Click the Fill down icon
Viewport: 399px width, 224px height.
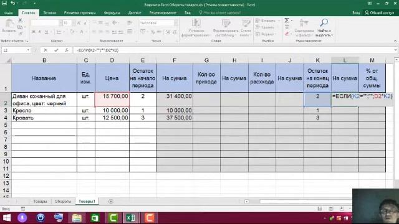click(x=287, y=27)
